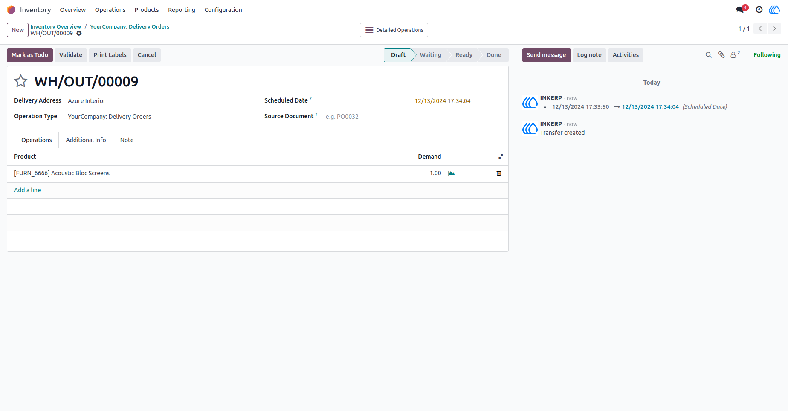Attach files with paperclip icon
The image size is (788, 411).
pyautogui.click(x=721, y=55)
